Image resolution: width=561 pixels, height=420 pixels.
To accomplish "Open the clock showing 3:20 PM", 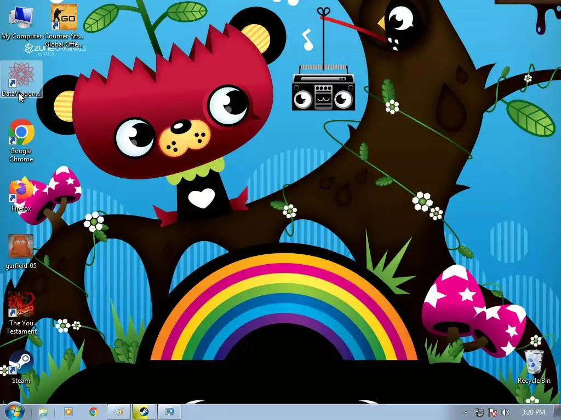I will [x=533, y=412].
